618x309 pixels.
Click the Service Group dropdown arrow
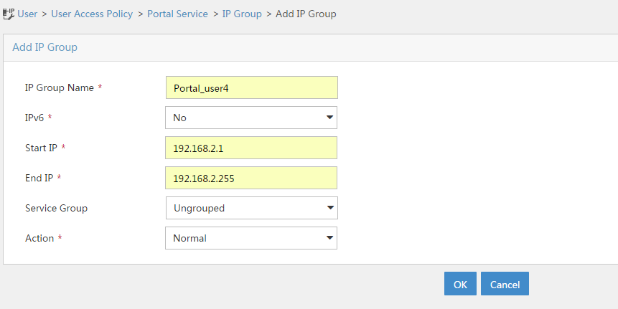click(x=330, y=208)
